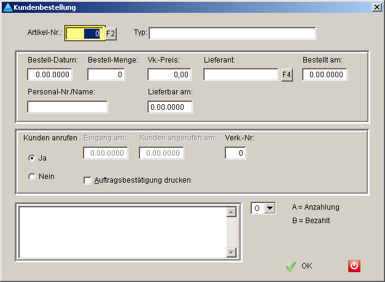The width and height of the screenshot is (385, 282).
Task: Click the blue triangle title bar icon
Action: tap(7, 7)
